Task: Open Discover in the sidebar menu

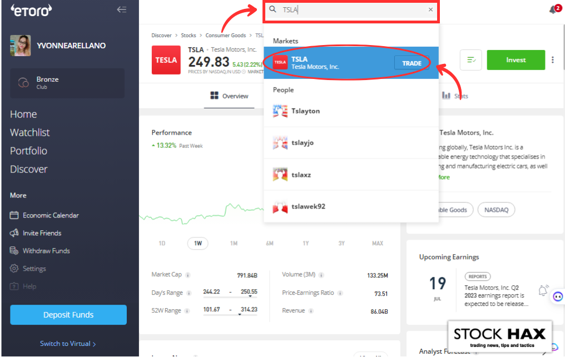Action: pos(29,169)
